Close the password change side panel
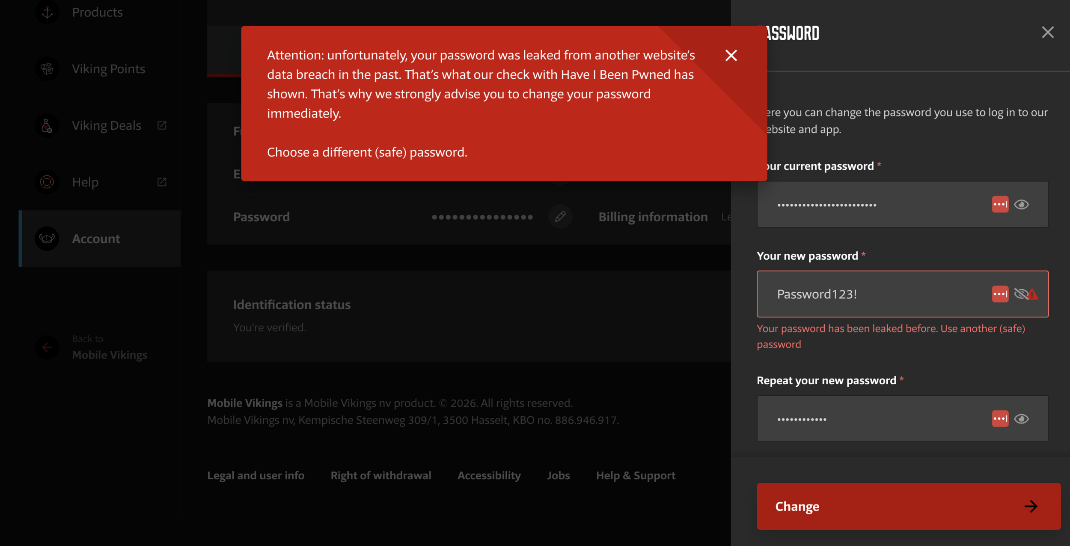 pos(1047,32)
